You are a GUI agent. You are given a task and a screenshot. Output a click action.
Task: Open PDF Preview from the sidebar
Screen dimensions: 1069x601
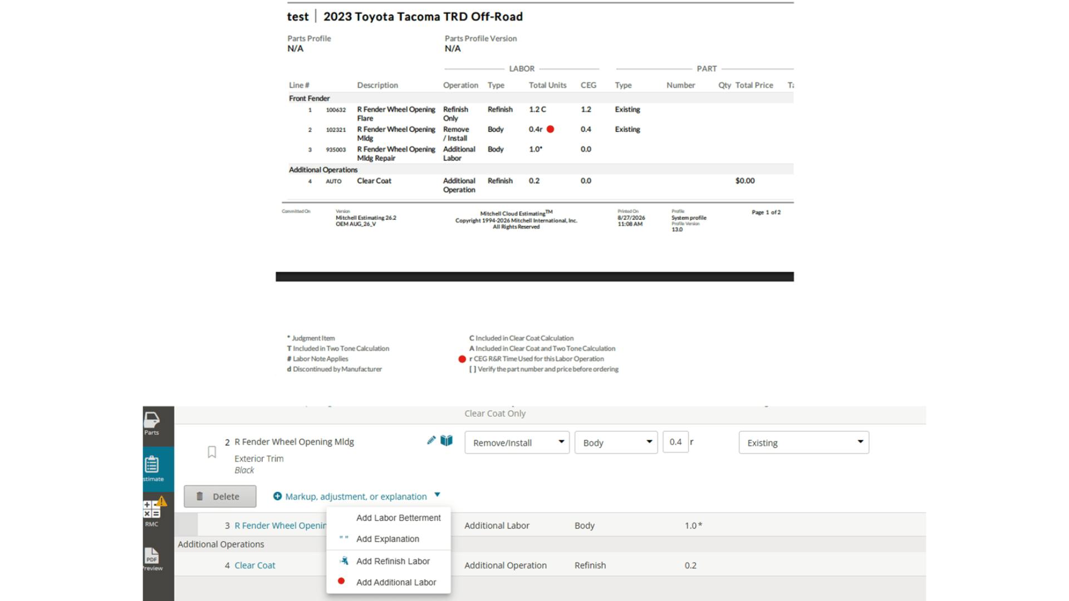(152, 559)
